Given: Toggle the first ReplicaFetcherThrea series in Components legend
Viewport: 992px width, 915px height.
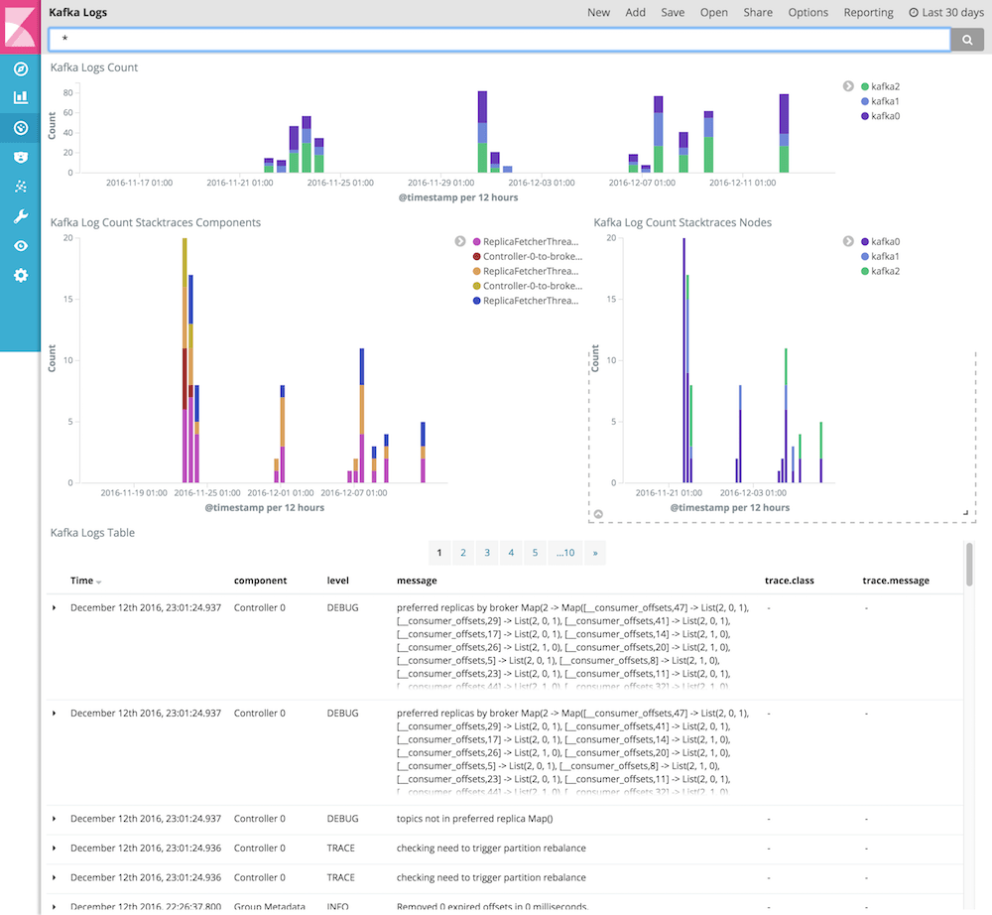Looking at the screenshot, I should [x=527, y=241].
